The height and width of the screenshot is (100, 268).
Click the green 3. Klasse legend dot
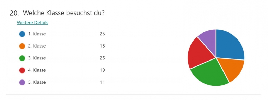(x=22, y=58)
